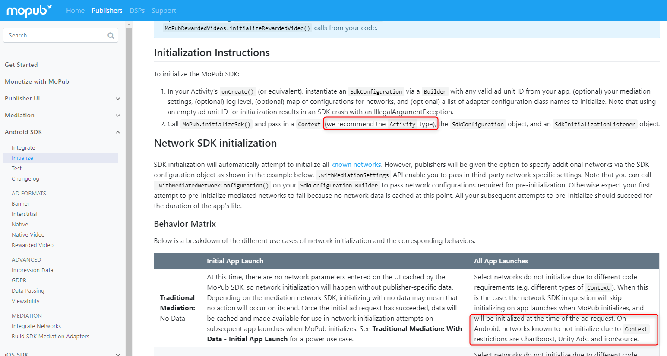
Task: Open the Native Video page
Action: 28,234
